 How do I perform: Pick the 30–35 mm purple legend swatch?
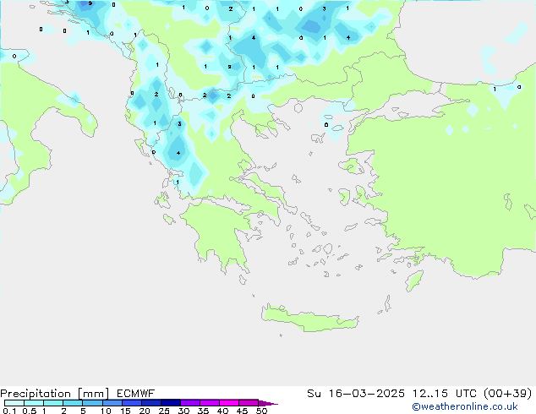point(190,403)
